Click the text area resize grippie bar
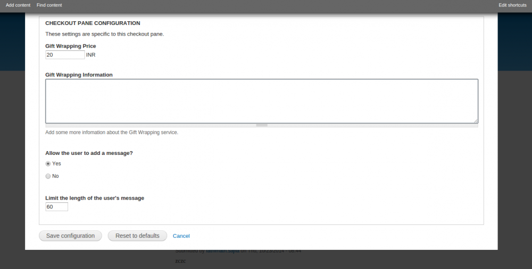This screenshot has height=269, width=532. (x=261, y=125)
